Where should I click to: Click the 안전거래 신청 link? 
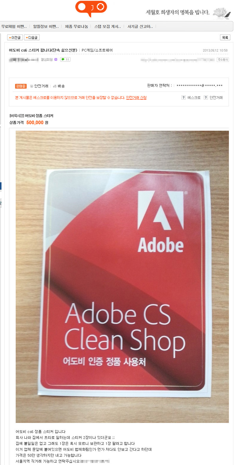coord(136,98)
